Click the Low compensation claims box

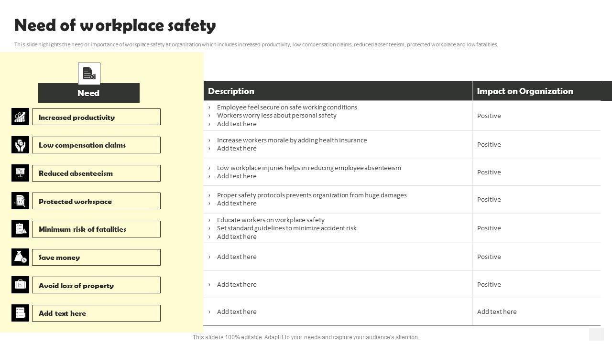click(96, 145)
